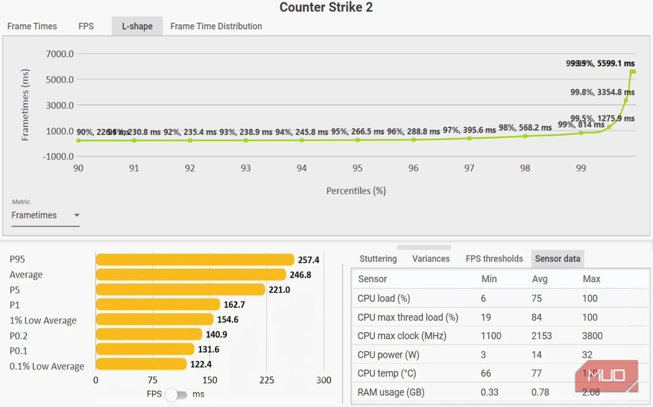Switch to the Frame Times tab

[x=32, y=26]
